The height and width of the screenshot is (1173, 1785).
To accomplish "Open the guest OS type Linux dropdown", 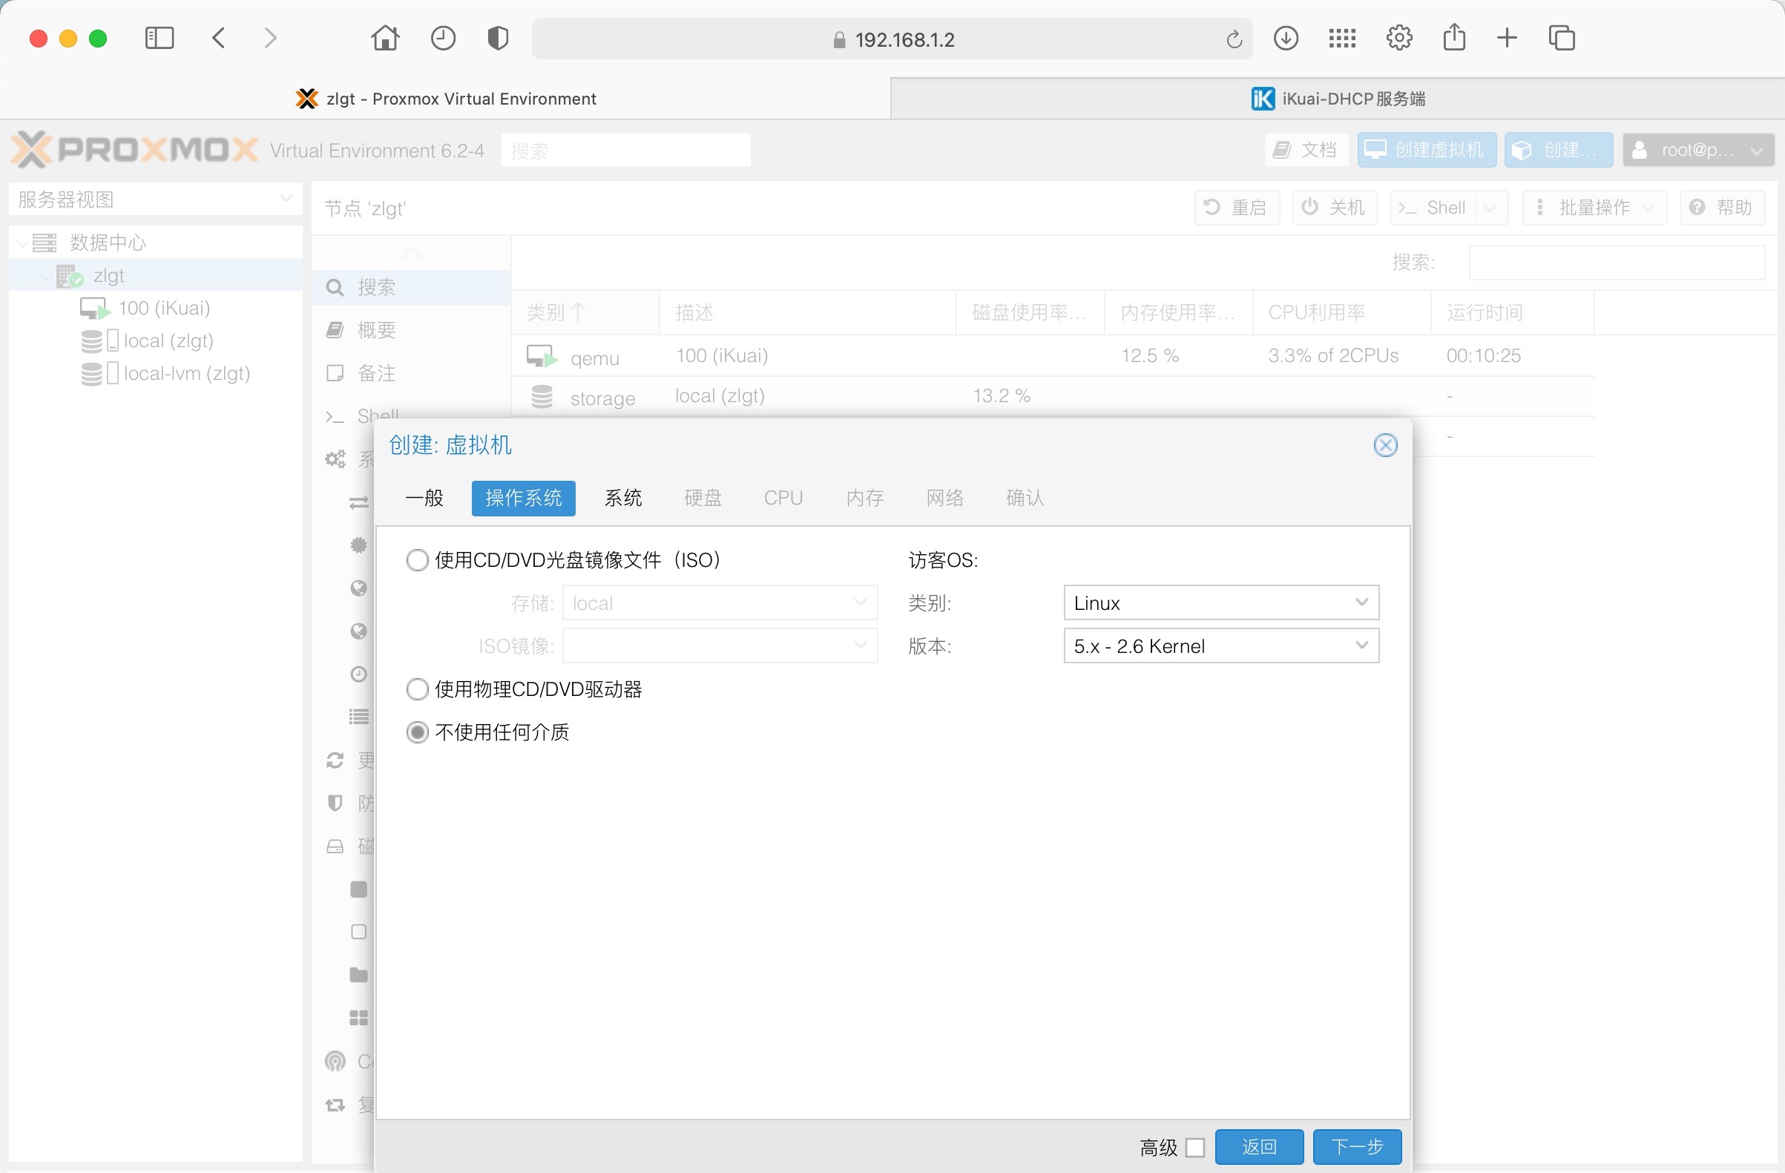I will (1220, 603).
